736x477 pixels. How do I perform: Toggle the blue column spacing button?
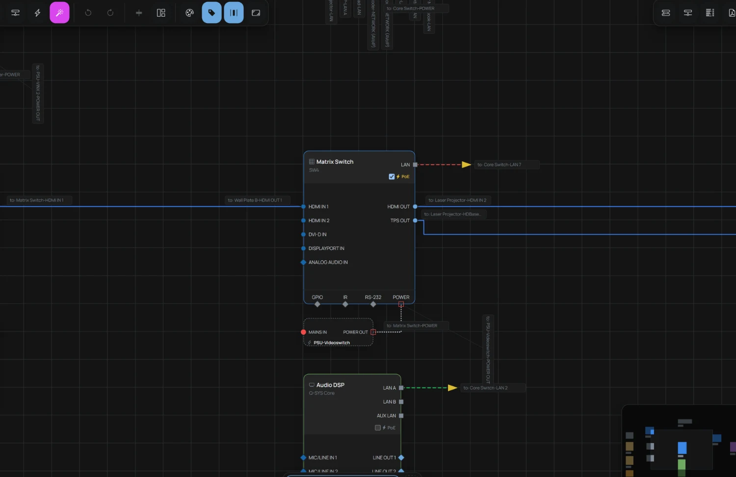pos(234,13)
